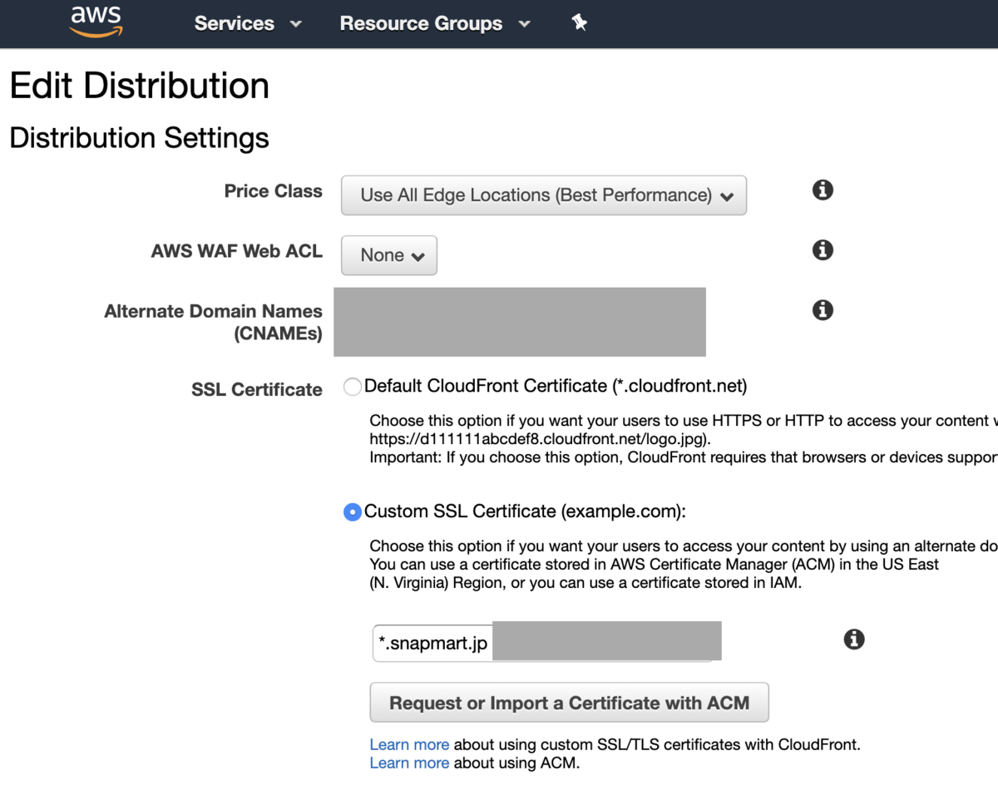
Task: Click the pin shortcut icon in navbar
Action: coord(580,23)
